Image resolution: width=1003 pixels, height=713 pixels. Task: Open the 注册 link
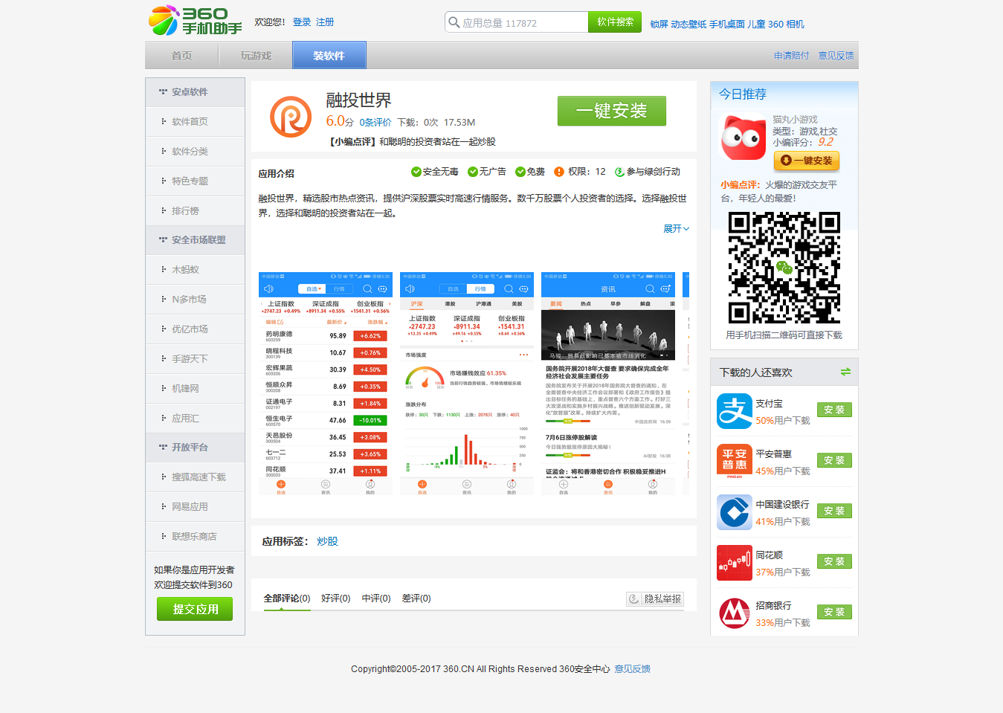click(x=325, y=22)
